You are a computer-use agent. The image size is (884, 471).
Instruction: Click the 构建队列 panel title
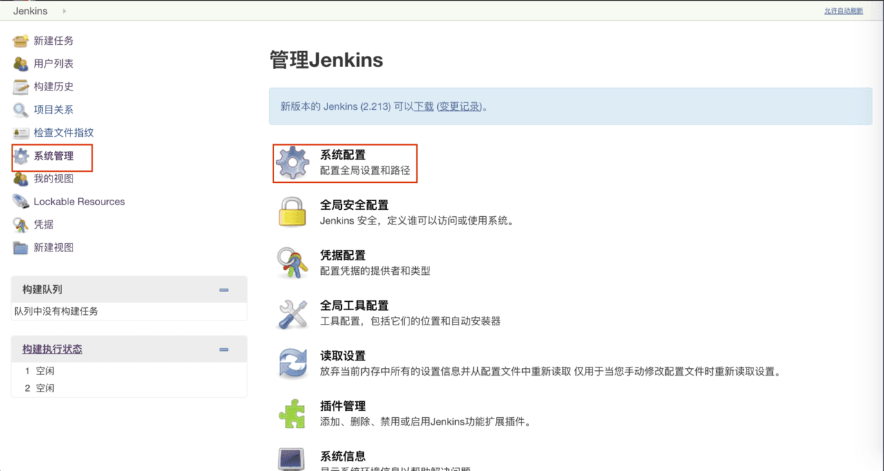(42, 290)
